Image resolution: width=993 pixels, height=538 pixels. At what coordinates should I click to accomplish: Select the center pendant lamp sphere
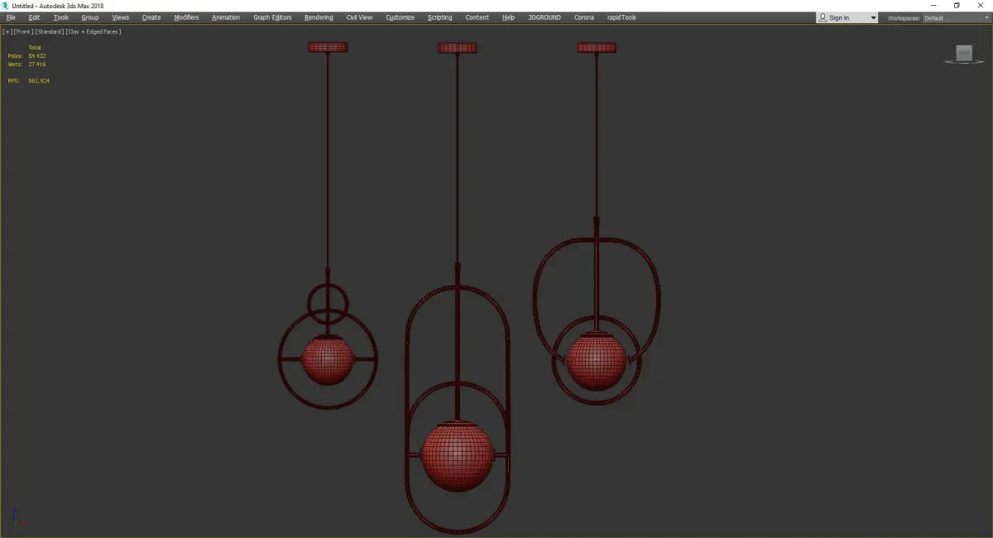(x=458, y=456)
